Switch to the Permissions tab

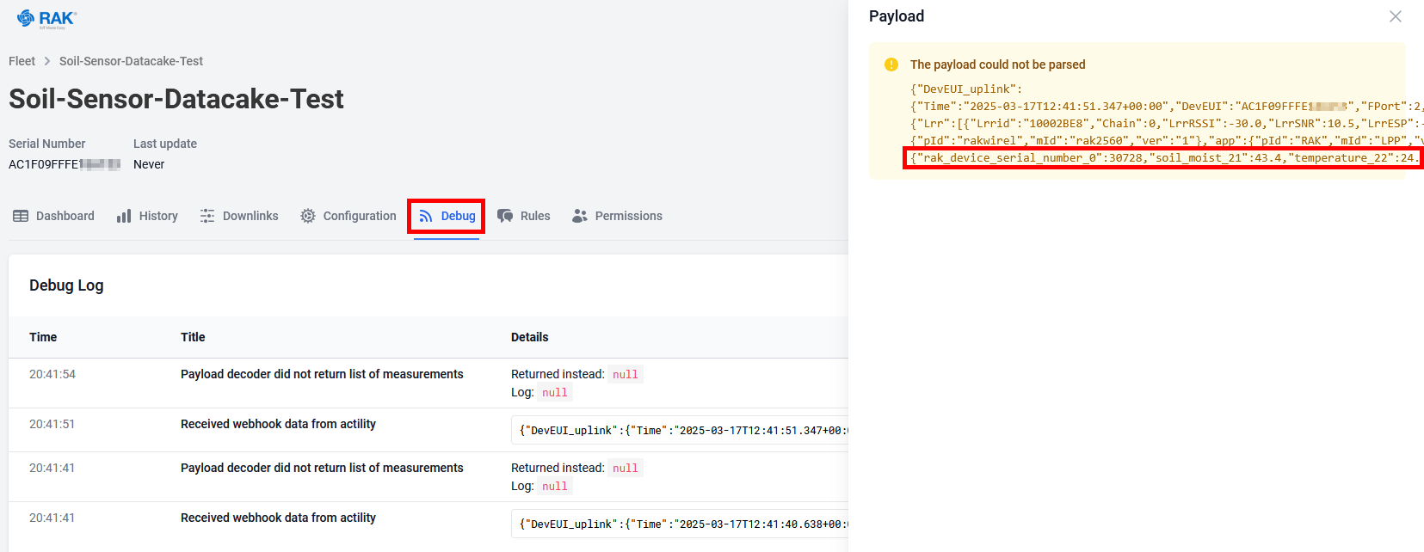(x=617, y=216)
